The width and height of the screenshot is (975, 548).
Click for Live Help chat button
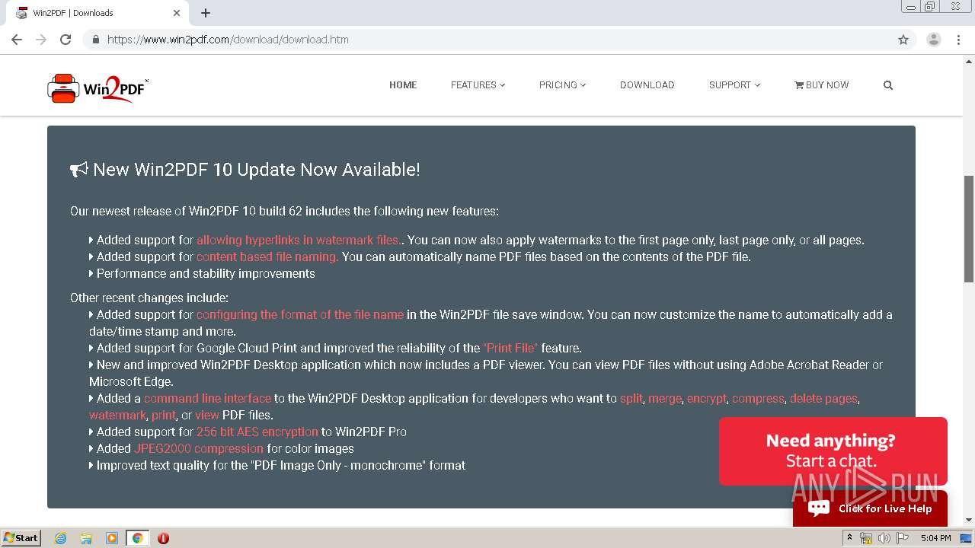[870, 508]
